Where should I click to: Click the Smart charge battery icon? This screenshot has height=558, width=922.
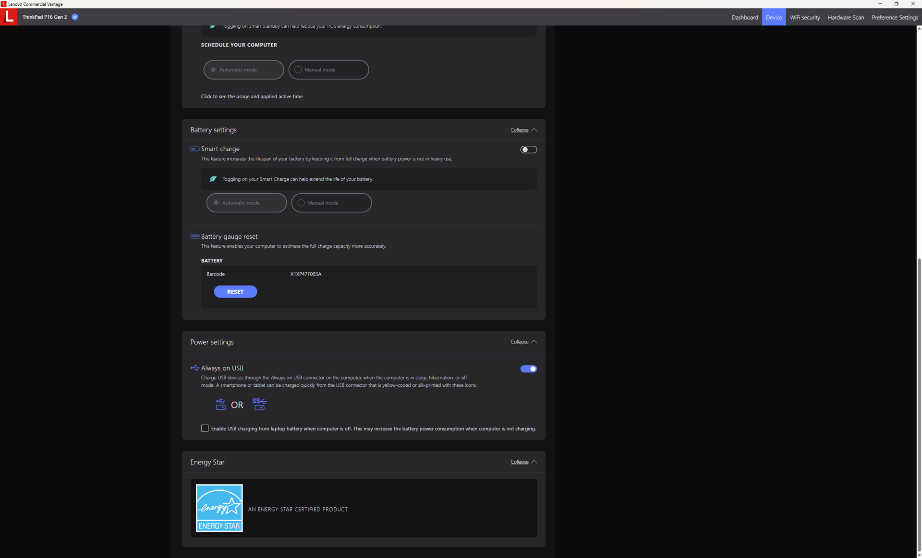[194, 149]
